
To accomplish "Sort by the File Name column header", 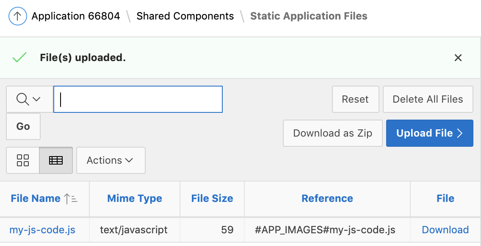I will [x=36, y=198].
